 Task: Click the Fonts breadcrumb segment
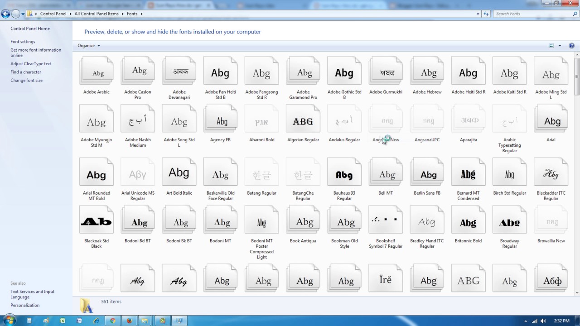tap(132, 14)
